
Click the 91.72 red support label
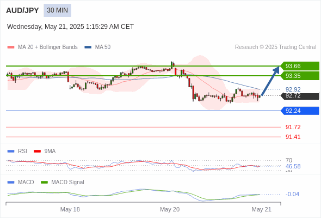(293, 127)
